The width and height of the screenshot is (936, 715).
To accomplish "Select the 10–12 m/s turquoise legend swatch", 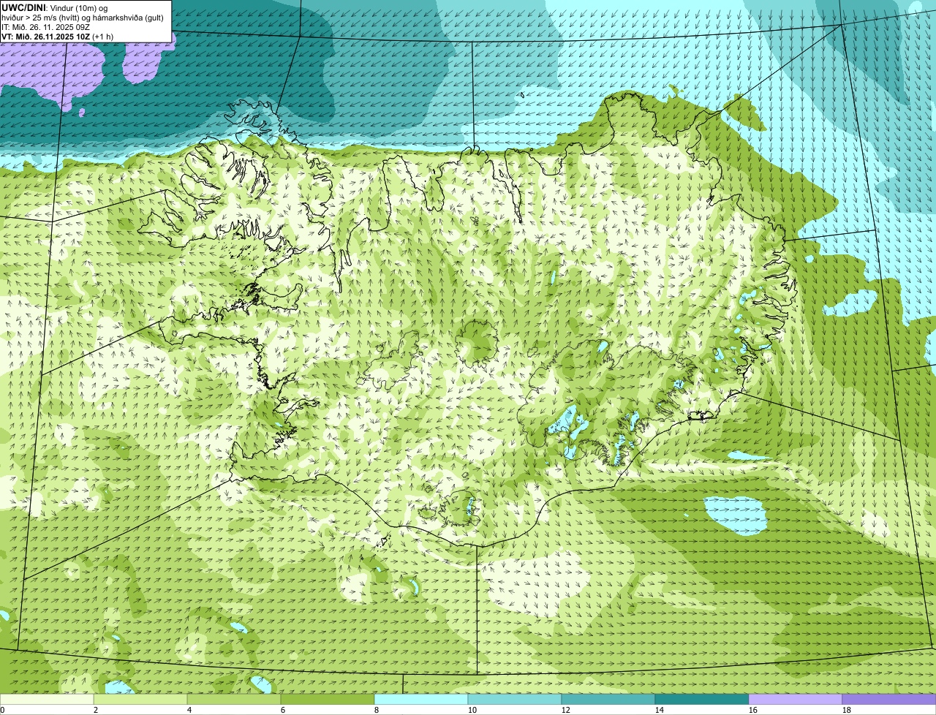I will click(x=515, y=700).
